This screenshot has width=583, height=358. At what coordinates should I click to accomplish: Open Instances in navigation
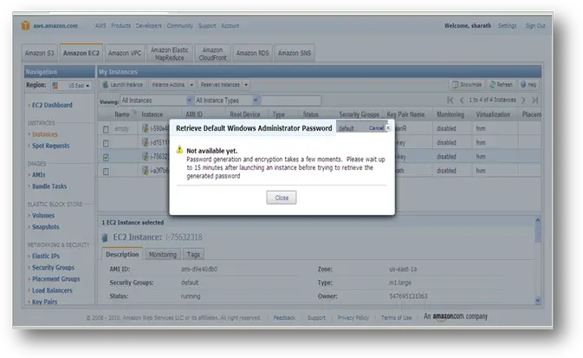click(45, 134)
